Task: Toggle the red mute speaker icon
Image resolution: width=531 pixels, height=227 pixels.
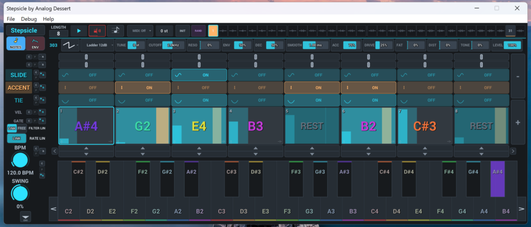Action: click(x=97, y=31)
